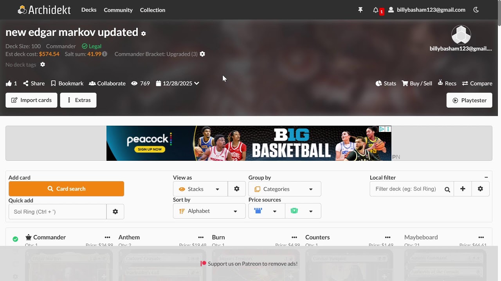
Task: Launch the Playtester
Action: pyautogui.click(x=469, y=100)
